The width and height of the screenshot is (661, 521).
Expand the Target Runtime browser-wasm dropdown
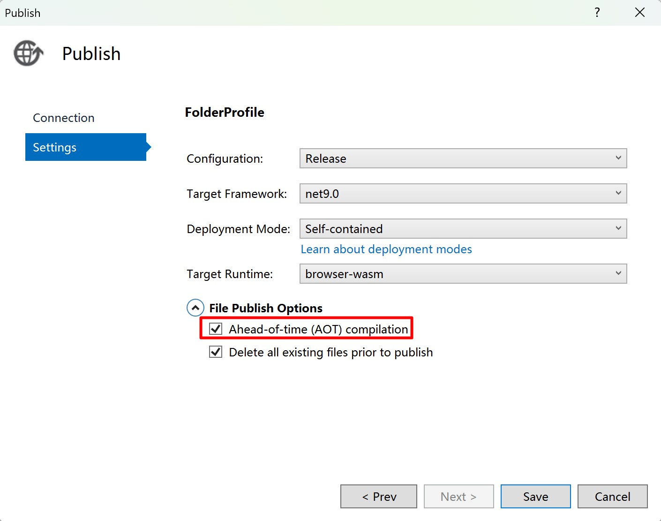tap(463, 274)
